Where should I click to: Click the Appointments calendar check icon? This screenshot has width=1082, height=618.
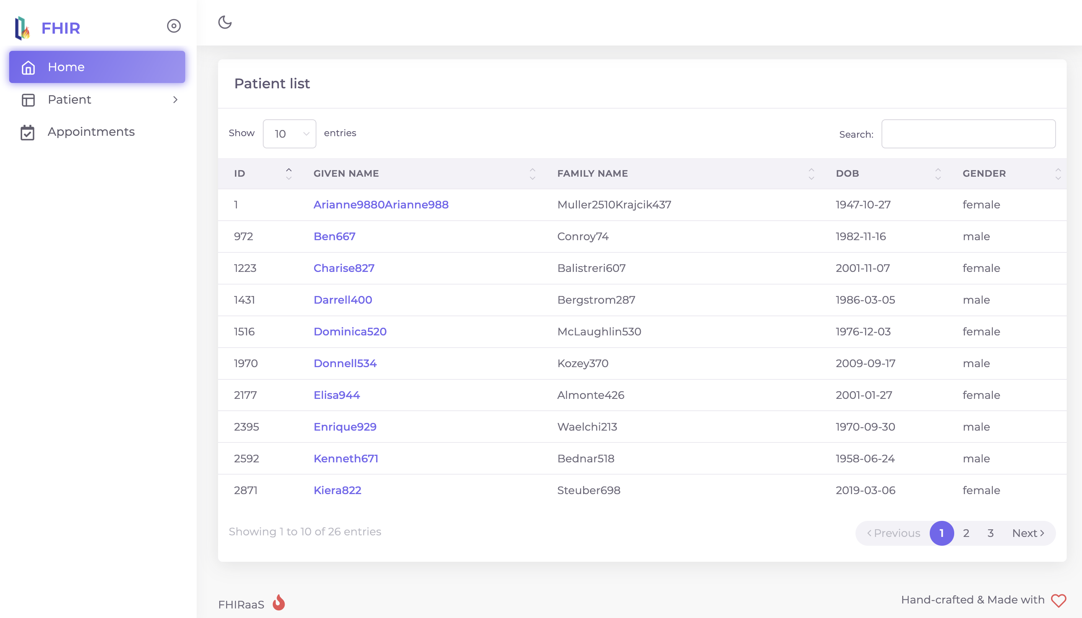28,132
